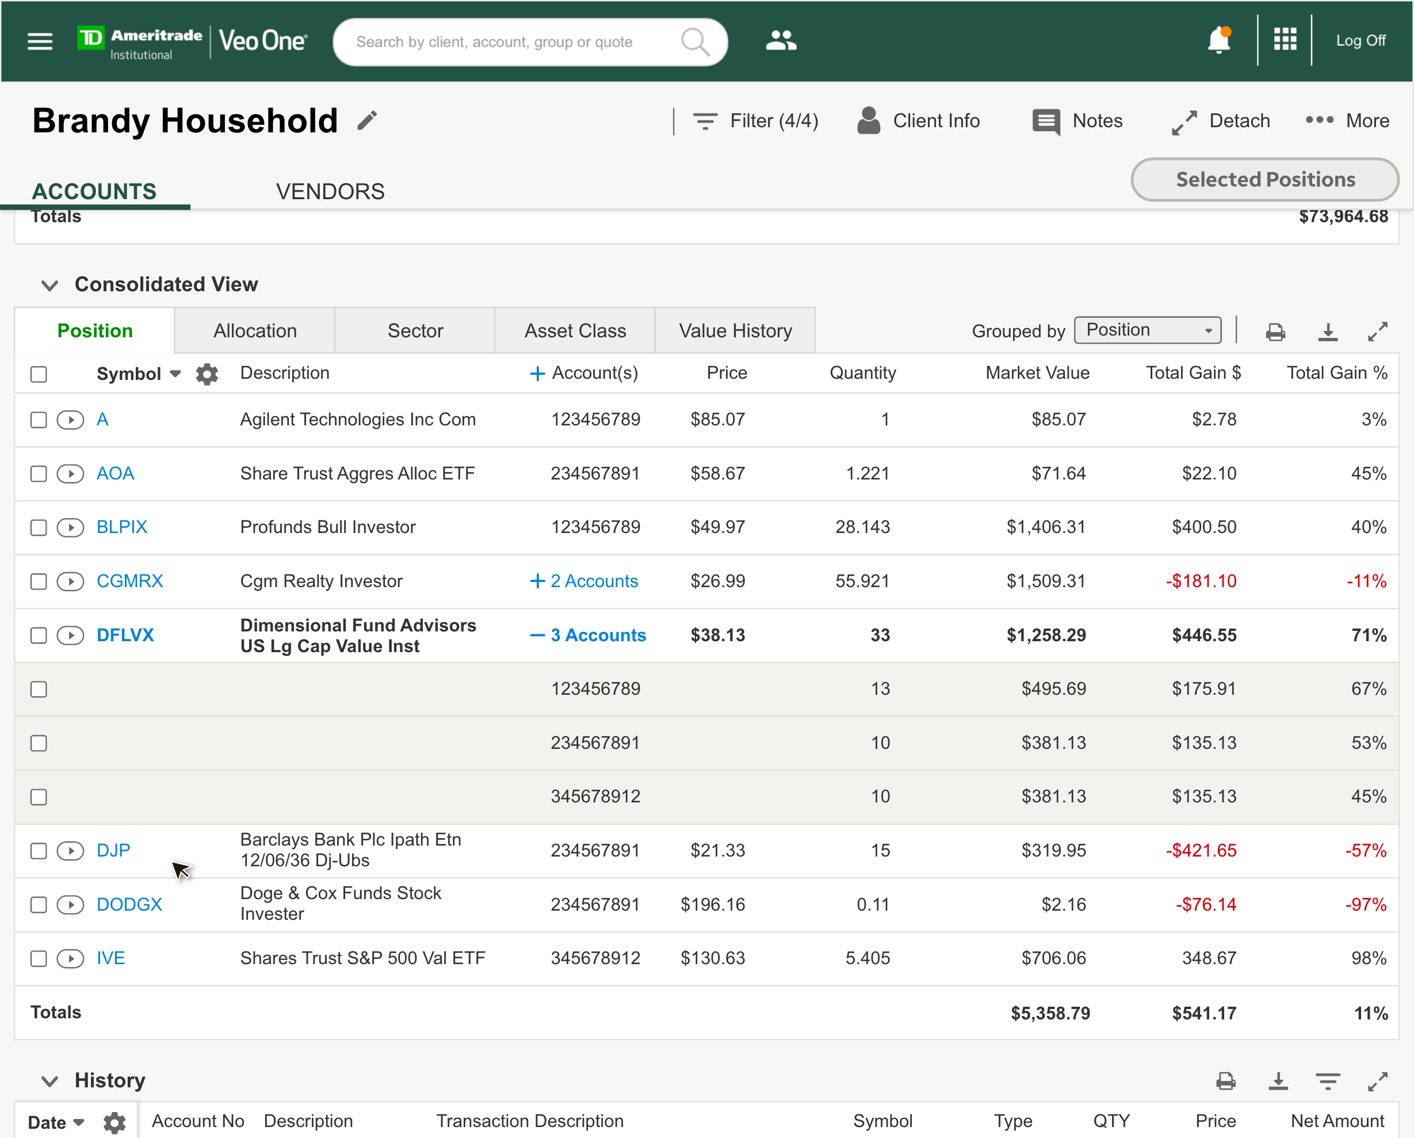Select the Asset Class tab
The height and width of the screenshot is (1138, 1414).
[575, 331]
